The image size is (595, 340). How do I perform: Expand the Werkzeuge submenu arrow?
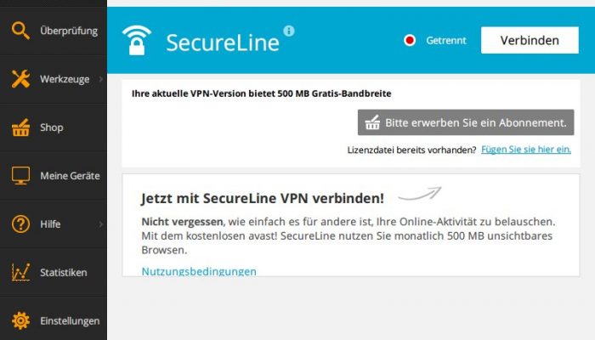(101, 79)
